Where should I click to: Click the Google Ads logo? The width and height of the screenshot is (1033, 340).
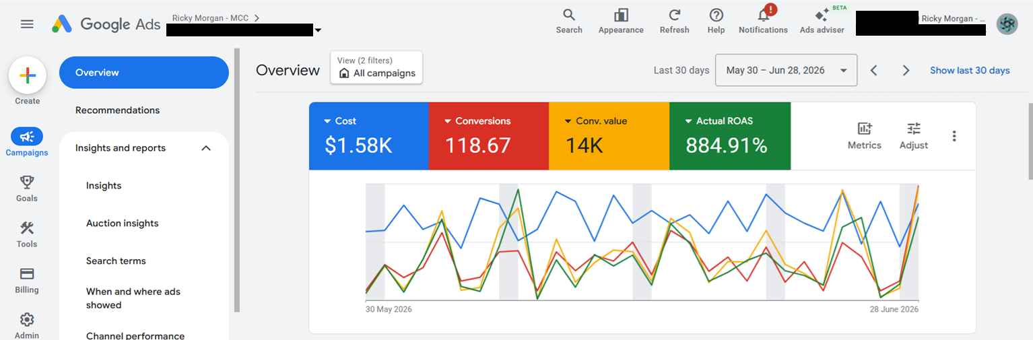106,24
